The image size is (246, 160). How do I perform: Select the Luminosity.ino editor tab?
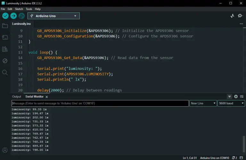click(x=21, y=24)
